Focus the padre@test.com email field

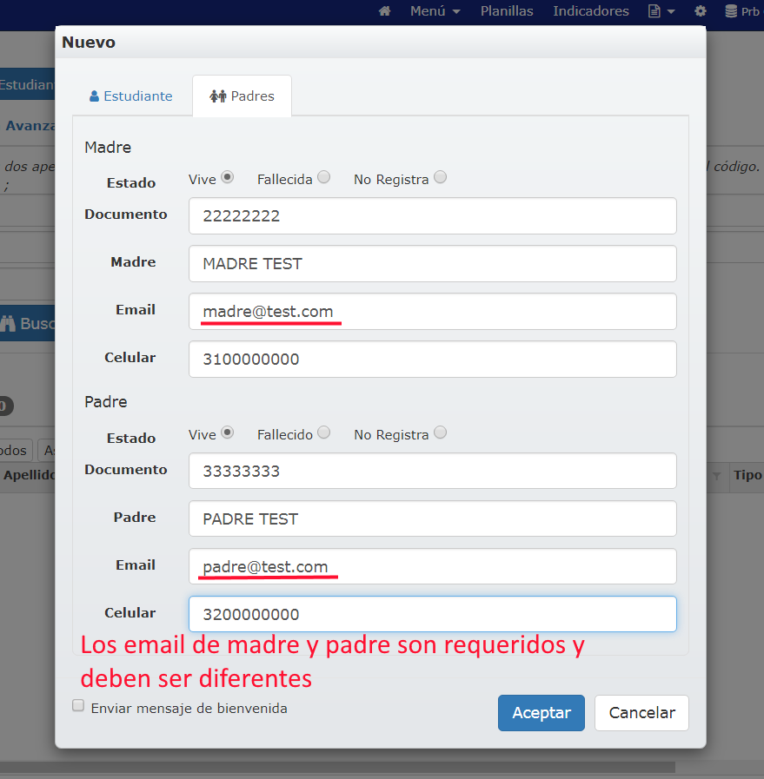tap(433, 566)
